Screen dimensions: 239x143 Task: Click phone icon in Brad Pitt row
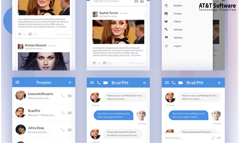(x=63, y=113)
